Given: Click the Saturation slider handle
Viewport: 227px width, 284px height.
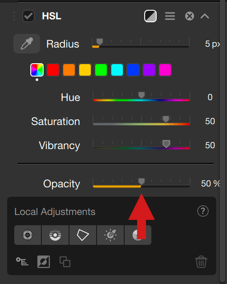Looking at the screenshot, I should point(166,119).
